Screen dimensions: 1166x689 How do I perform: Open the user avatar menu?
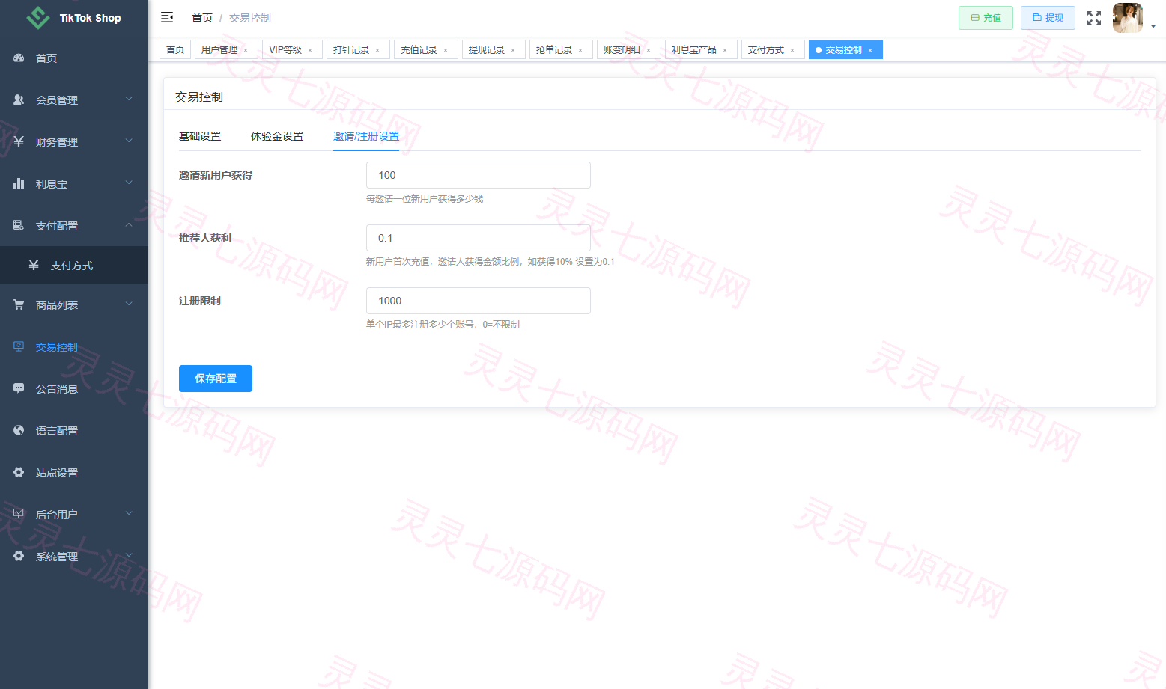tap(1128, 18)
